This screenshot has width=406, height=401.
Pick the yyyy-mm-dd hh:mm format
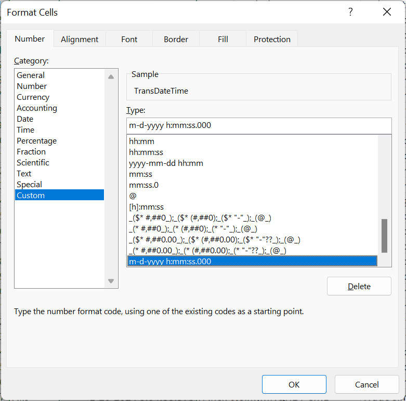pos(166,163)
